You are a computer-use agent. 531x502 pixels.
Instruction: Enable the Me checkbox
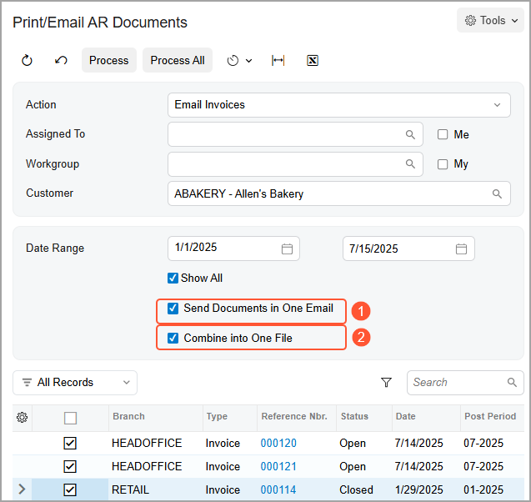[443, 134]
